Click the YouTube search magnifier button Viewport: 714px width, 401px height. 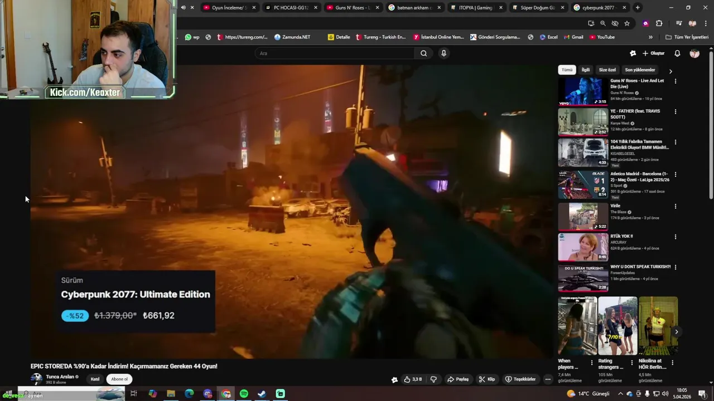[x=424, y=53]
